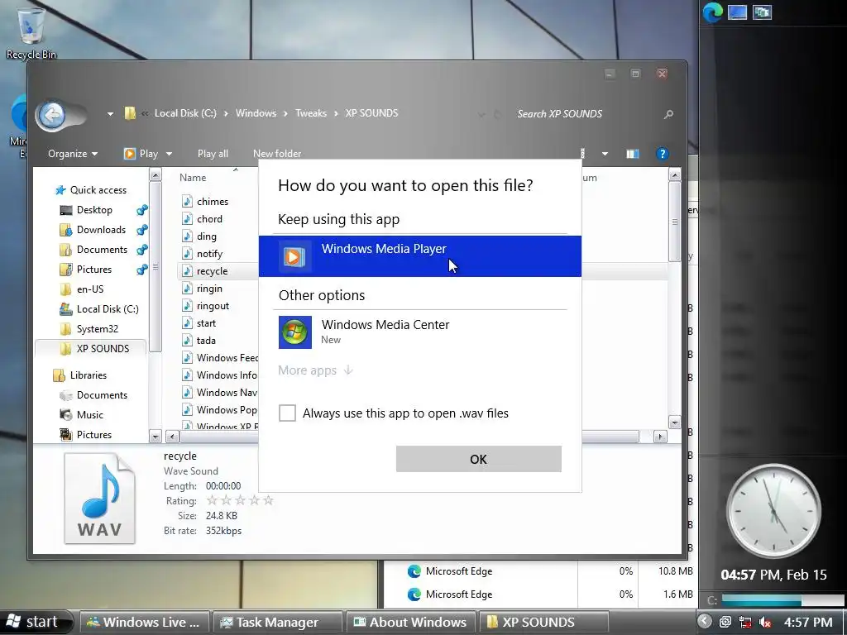
Task: Confirm with the OK button
Action: tap(479, 459)
